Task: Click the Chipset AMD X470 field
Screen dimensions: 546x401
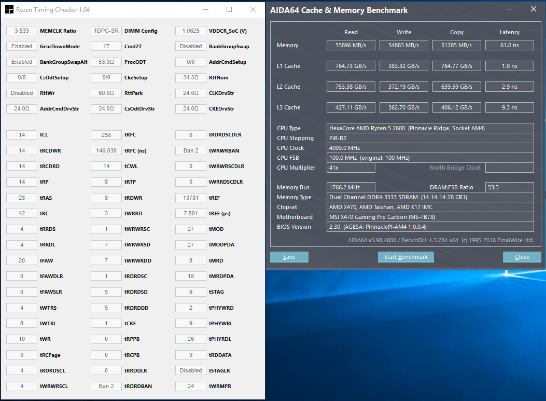Action: [x=430, y=207]
